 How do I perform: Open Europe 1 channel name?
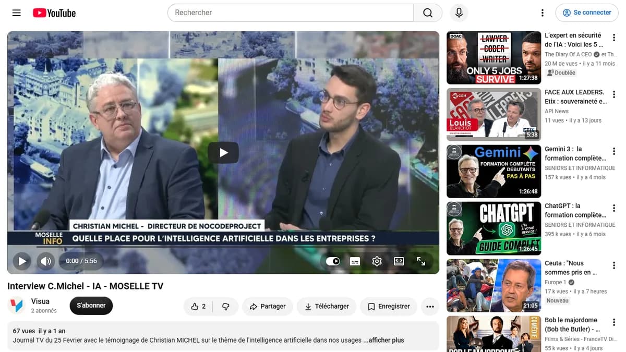tap(555, 282)
